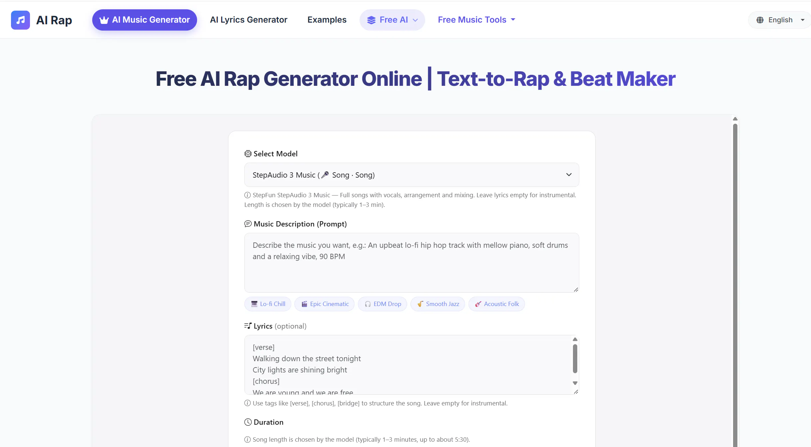The image size is (811, 447).
Task: Click the clapperboard icon on Epic Cinematic
Action: pos(304,304)
